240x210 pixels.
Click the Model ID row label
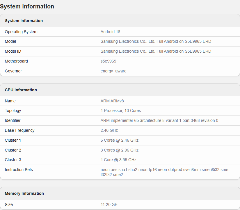coord(13,51)
